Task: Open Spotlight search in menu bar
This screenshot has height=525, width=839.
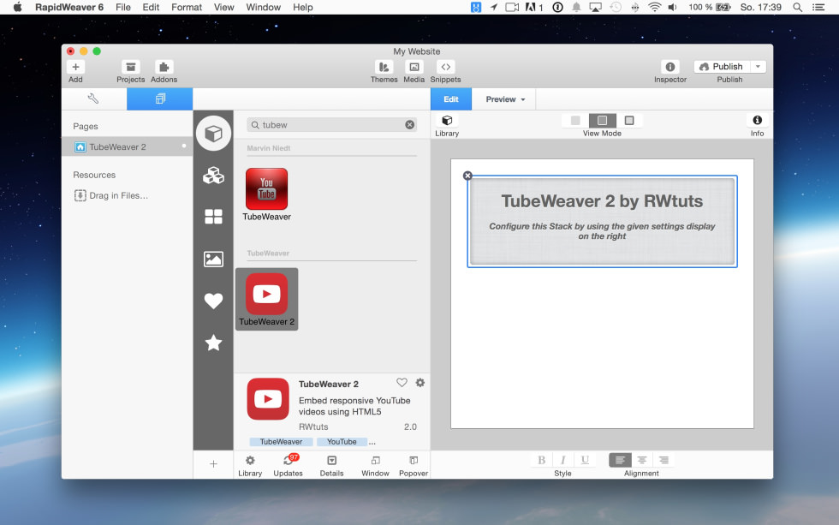Action: tap(797, 7)
